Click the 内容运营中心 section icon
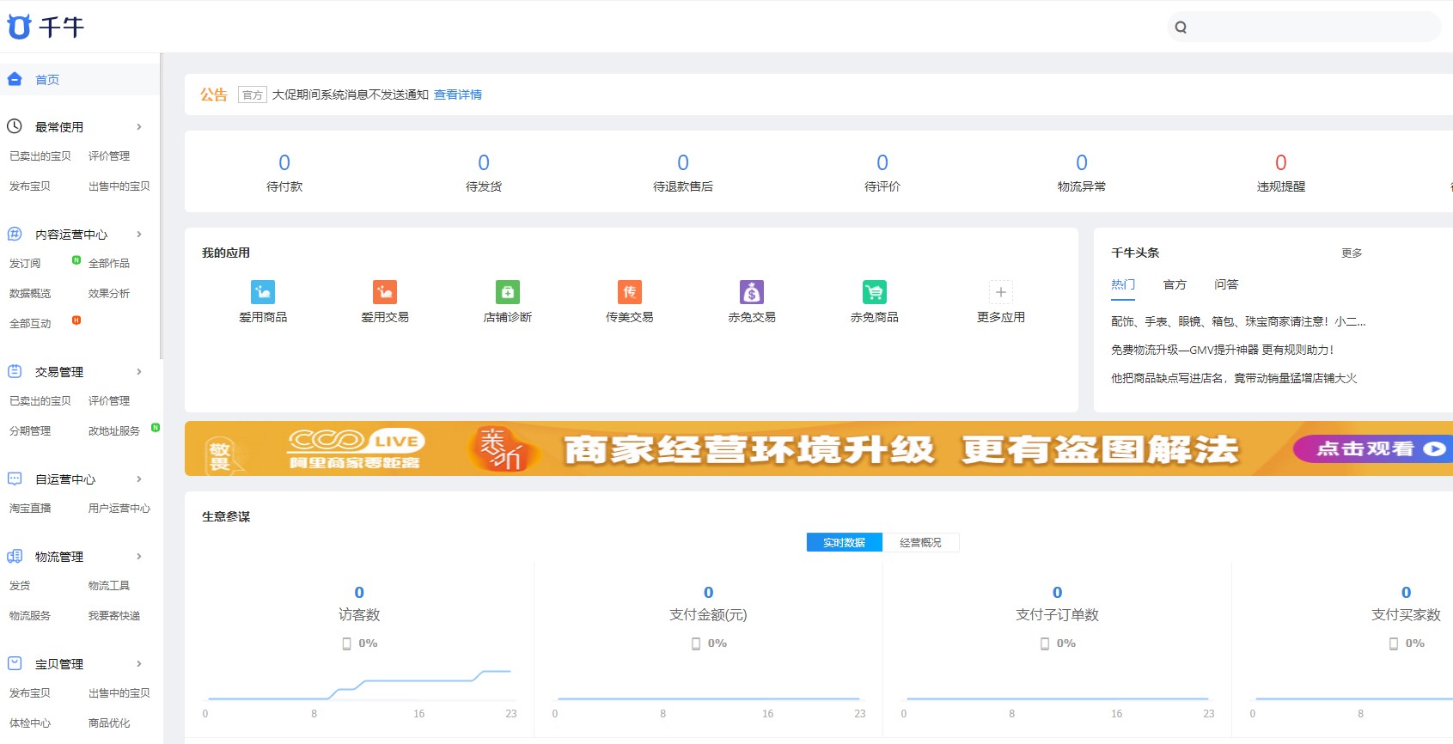Image resolution: width=1453 pixels, height=744 pixels. tap(15, 234)
